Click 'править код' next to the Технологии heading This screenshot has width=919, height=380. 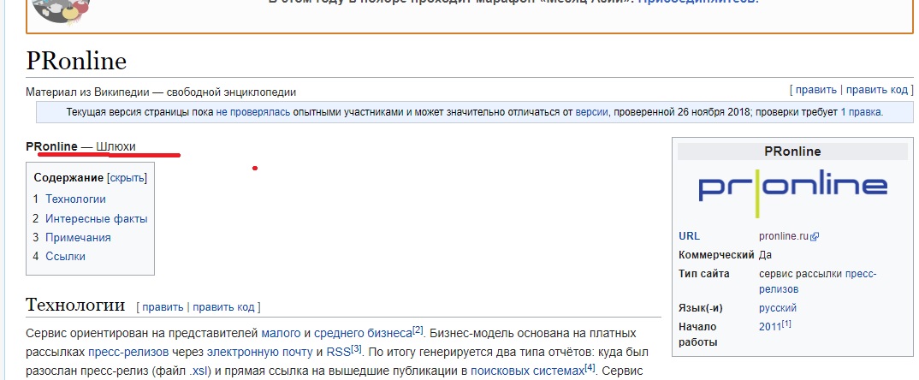point(223,307)
